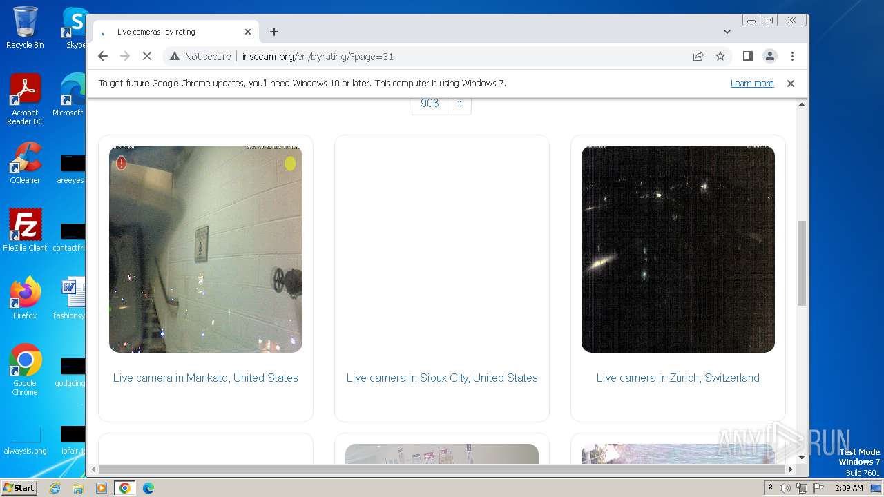Show hidden tray icons
This screenshot has height=497, width=884.
(770, 488)
